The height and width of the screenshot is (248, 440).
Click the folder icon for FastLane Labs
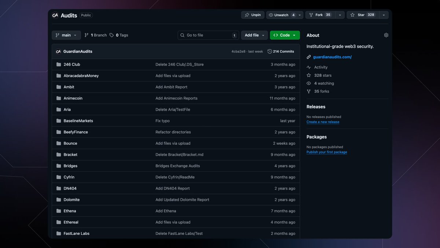click(x=59, y=233)
